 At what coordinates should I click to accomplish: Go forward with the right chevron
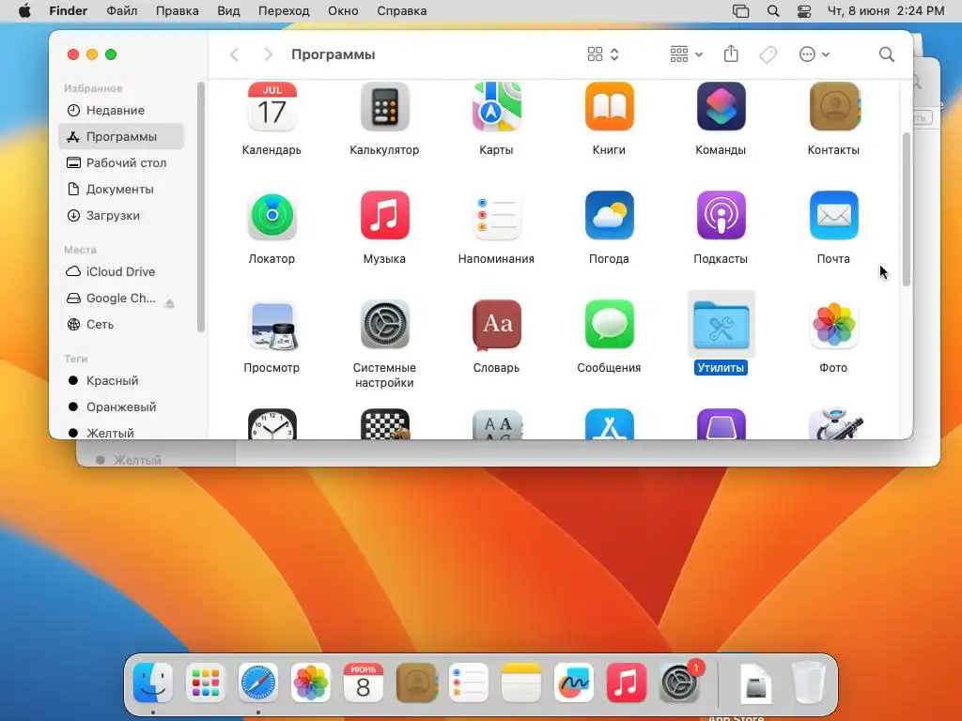click(268, 54)
